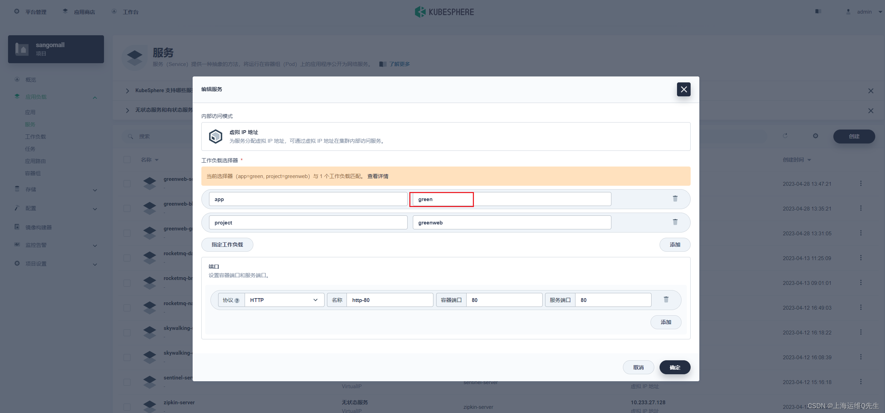The width and height of the screenshot is (885, 413).
Task: Click the refresh icon above the services table
Action: [x=785, y=136]
